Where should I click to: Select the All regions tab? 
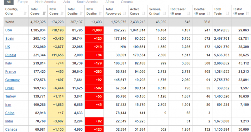coord(9,2)
